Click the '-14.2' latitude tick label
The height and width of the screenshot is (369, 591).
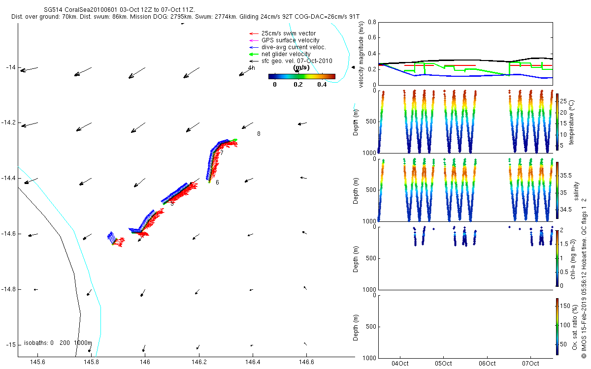tap(8, 123)
